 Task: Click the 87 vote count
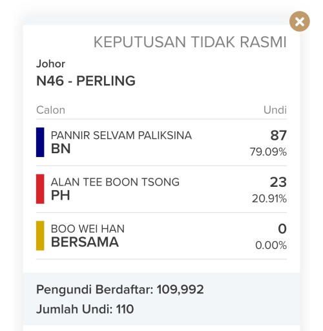278,135
